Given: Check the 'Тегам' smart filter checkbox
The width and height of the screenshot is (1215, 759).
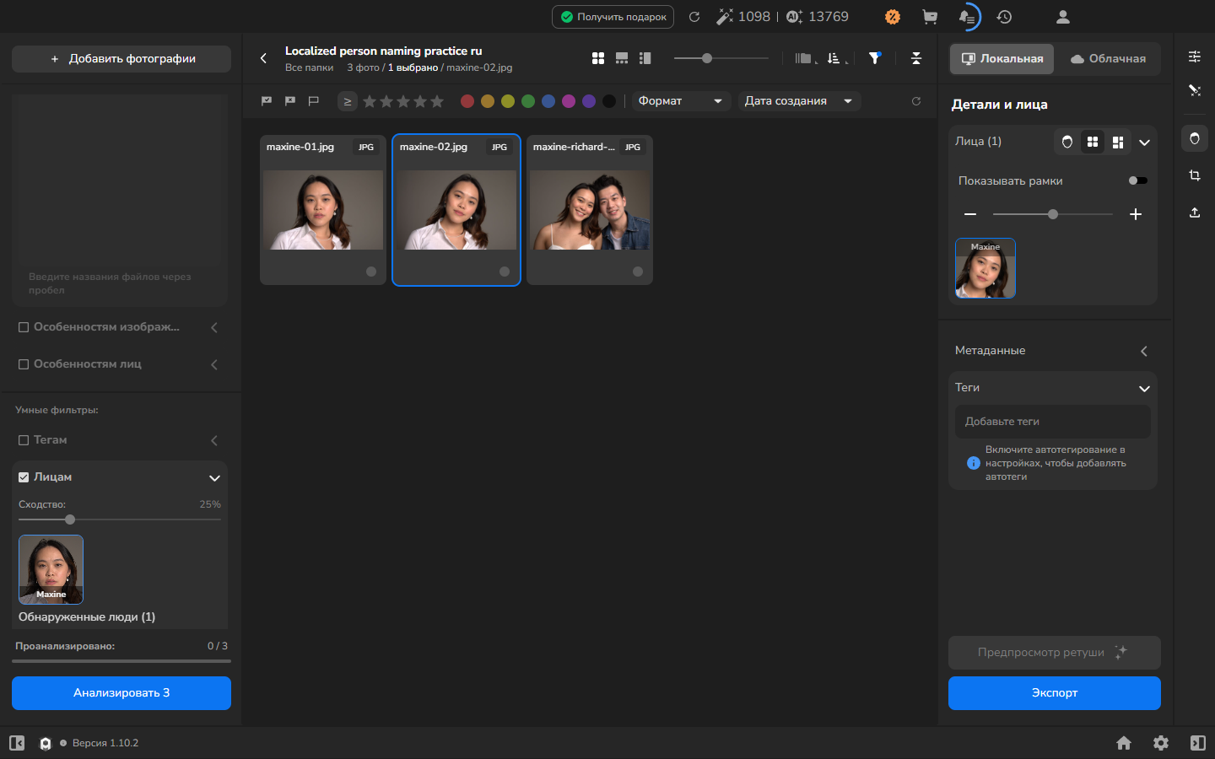Looking at the screenshot, I should click(x=24, y=440).
